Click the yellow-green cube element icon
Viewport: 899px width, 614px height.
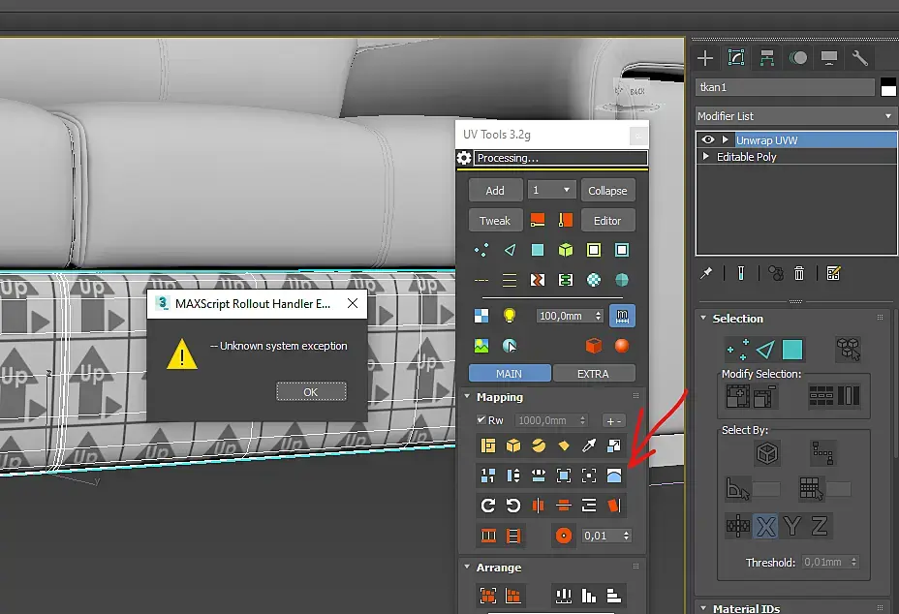[x=566, y=250]
